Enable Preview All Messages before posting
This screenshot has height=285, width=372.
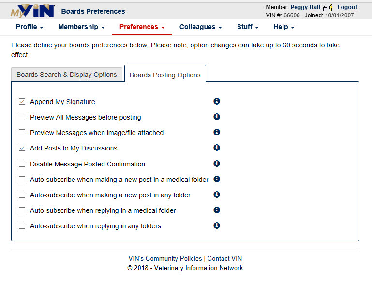point(22,117)
